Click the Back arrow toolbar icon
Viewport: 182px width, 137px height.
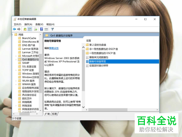pyautogui.click(x=15, y=29)
